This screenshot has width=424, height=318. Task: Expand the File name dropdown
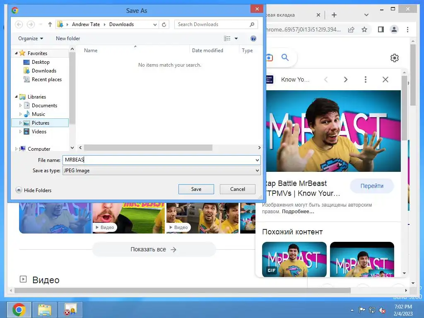coord(257,160)
